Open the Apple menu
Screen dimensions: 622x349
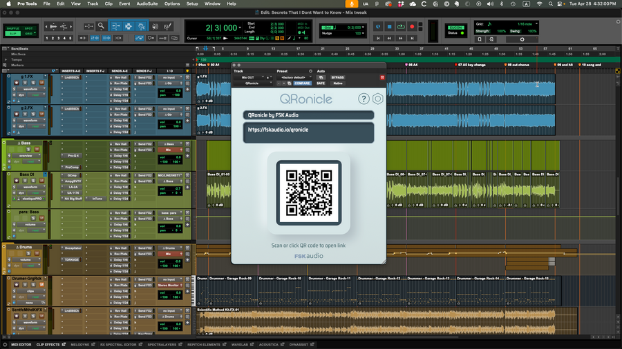[x=9, y=3]
